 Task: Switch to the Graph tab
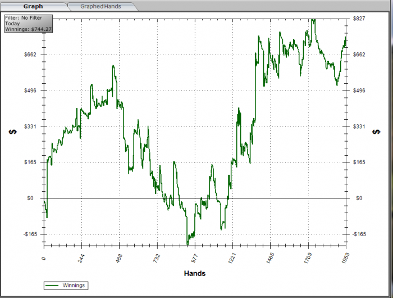click(x=33, y=6)
